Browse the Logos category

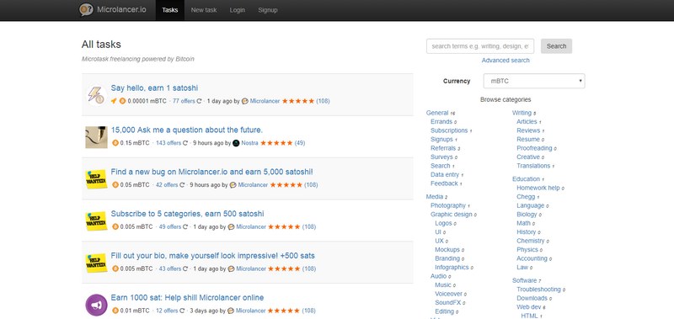click(x=443, y=223)
